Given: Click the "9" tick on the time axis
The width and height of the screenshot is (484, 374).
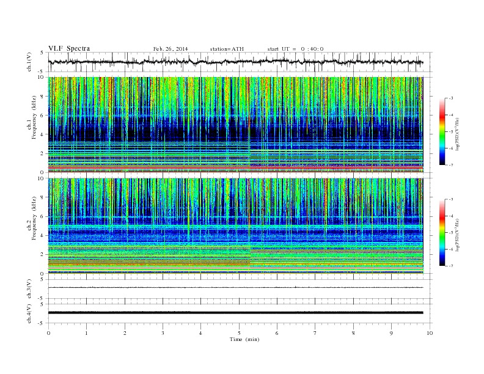Looking at the screenshot, I should point(391,333).
